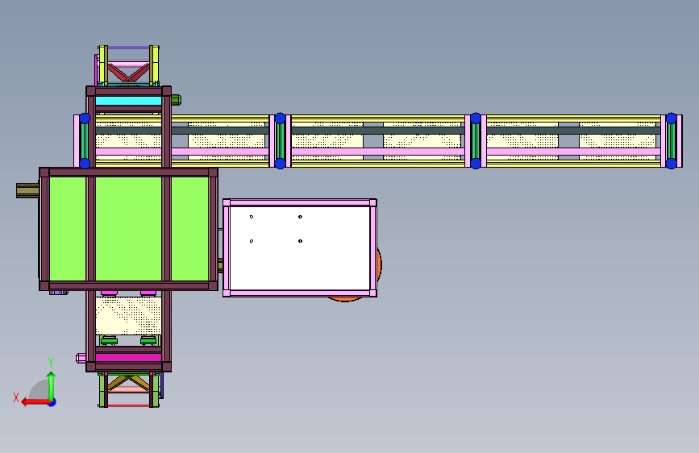
Task: Select the magenta bar in the lower frame
Action: [128, 358]
